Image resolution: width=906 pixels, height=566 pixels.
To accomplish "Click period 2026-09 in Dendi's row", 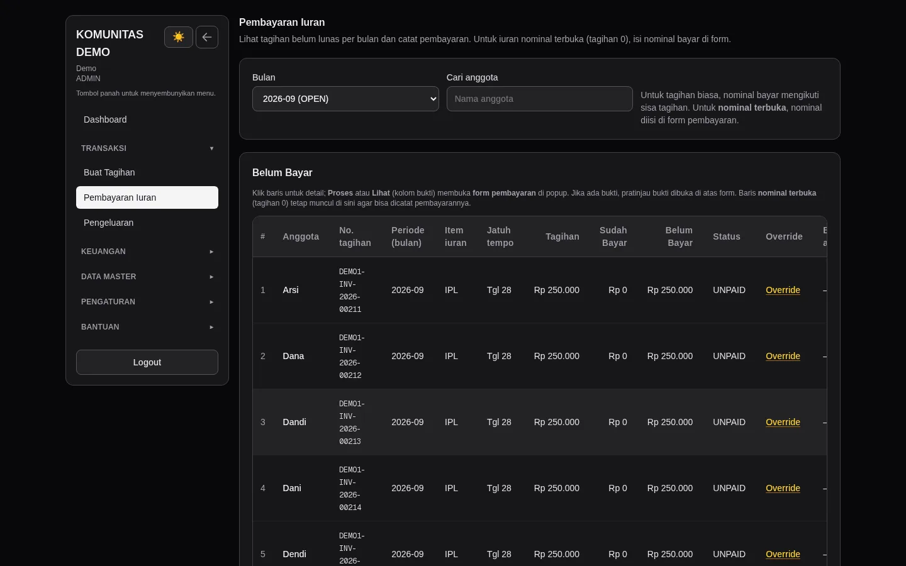I will tap(408, 554).
